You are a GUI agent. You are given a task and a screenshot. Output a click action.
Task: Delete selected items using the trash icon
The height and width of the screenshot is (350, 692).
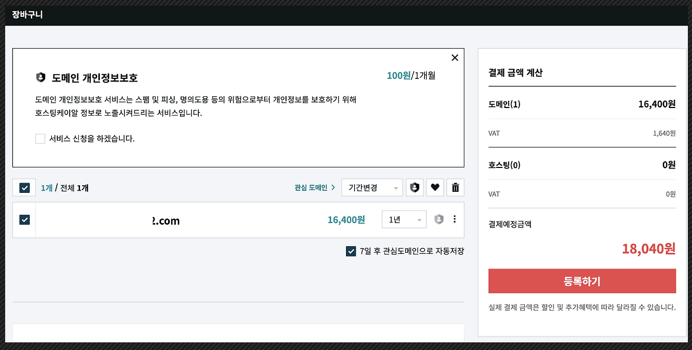[455, 187]
